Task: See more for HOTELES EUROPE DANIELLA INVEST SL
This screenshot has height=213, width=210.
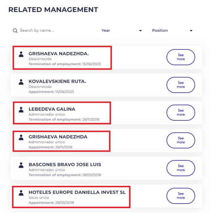Action: click(x=181, y=196)
